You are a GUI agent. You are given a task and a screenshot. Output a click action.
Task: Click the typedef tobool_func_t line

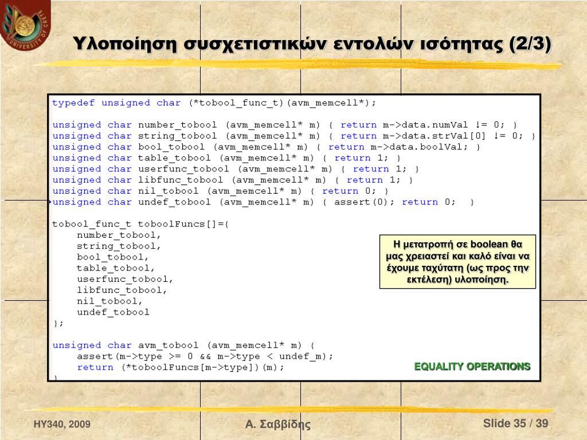pos(214,103)
